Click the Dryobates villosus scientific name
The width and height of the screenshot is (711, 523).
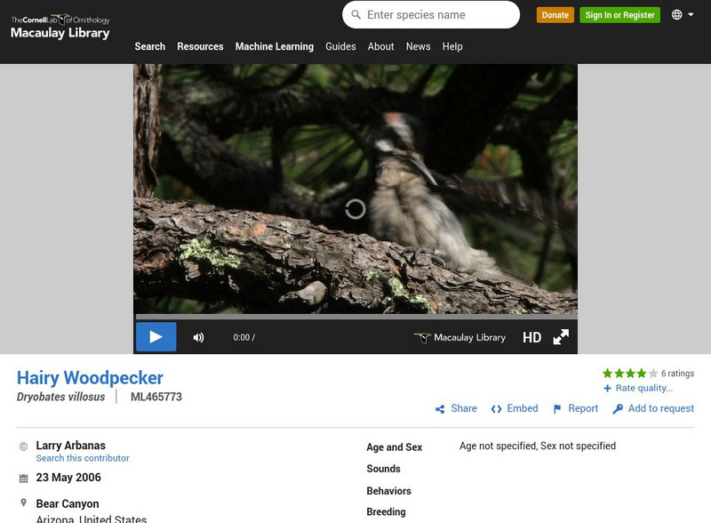click(x=60, y=397)
